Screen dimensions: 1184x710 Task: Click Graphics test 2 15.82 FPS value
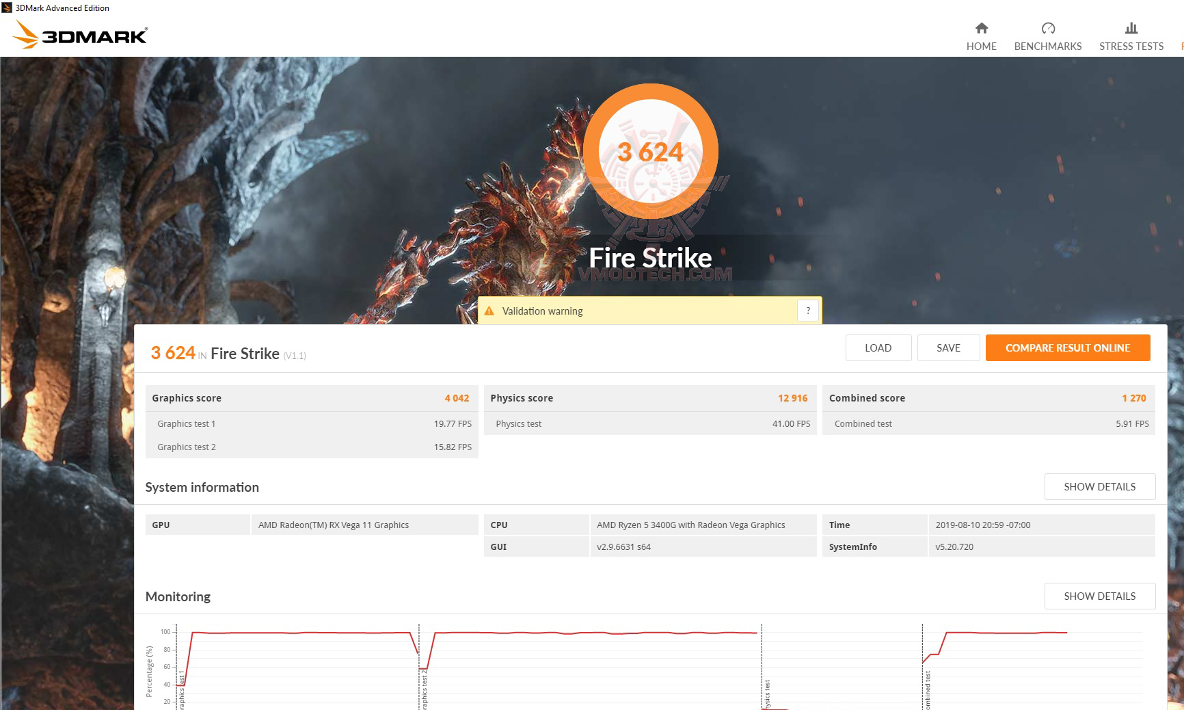point(453,447)
